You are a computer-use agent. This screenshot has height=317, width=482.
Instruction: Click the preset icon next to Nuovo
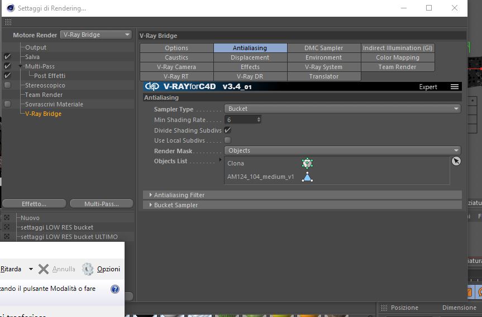click(x=7, y=218)
